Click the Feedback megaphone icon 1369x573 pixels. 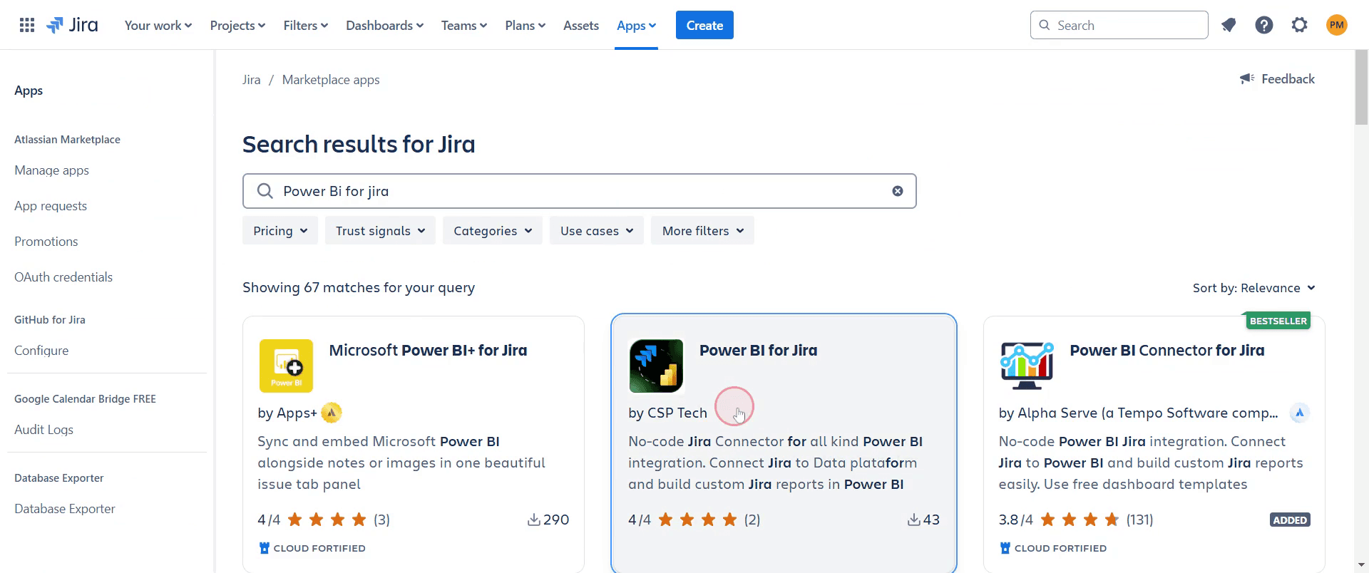pyautogui.click(x=1247, y=79)
